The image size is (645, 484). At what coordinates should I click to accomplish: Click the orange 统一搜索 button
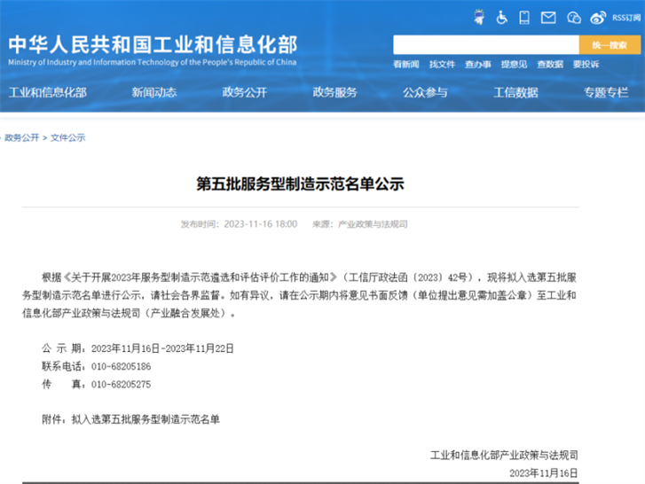[610, 45]
